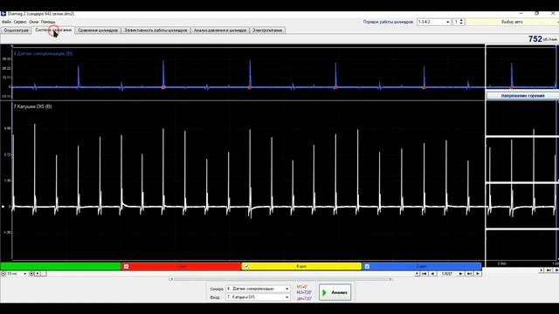Open the cylinder firing order dropdown 1-3-4-2

point(433,22)
